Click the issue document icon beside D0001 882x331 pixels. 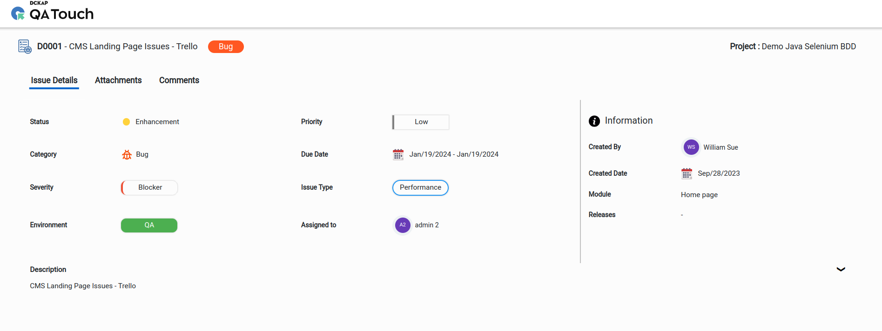pos(25,46)
